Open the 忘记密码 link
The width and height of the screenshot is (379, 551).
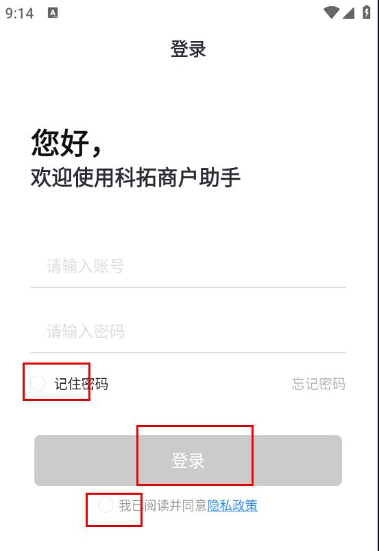point(319,384)
